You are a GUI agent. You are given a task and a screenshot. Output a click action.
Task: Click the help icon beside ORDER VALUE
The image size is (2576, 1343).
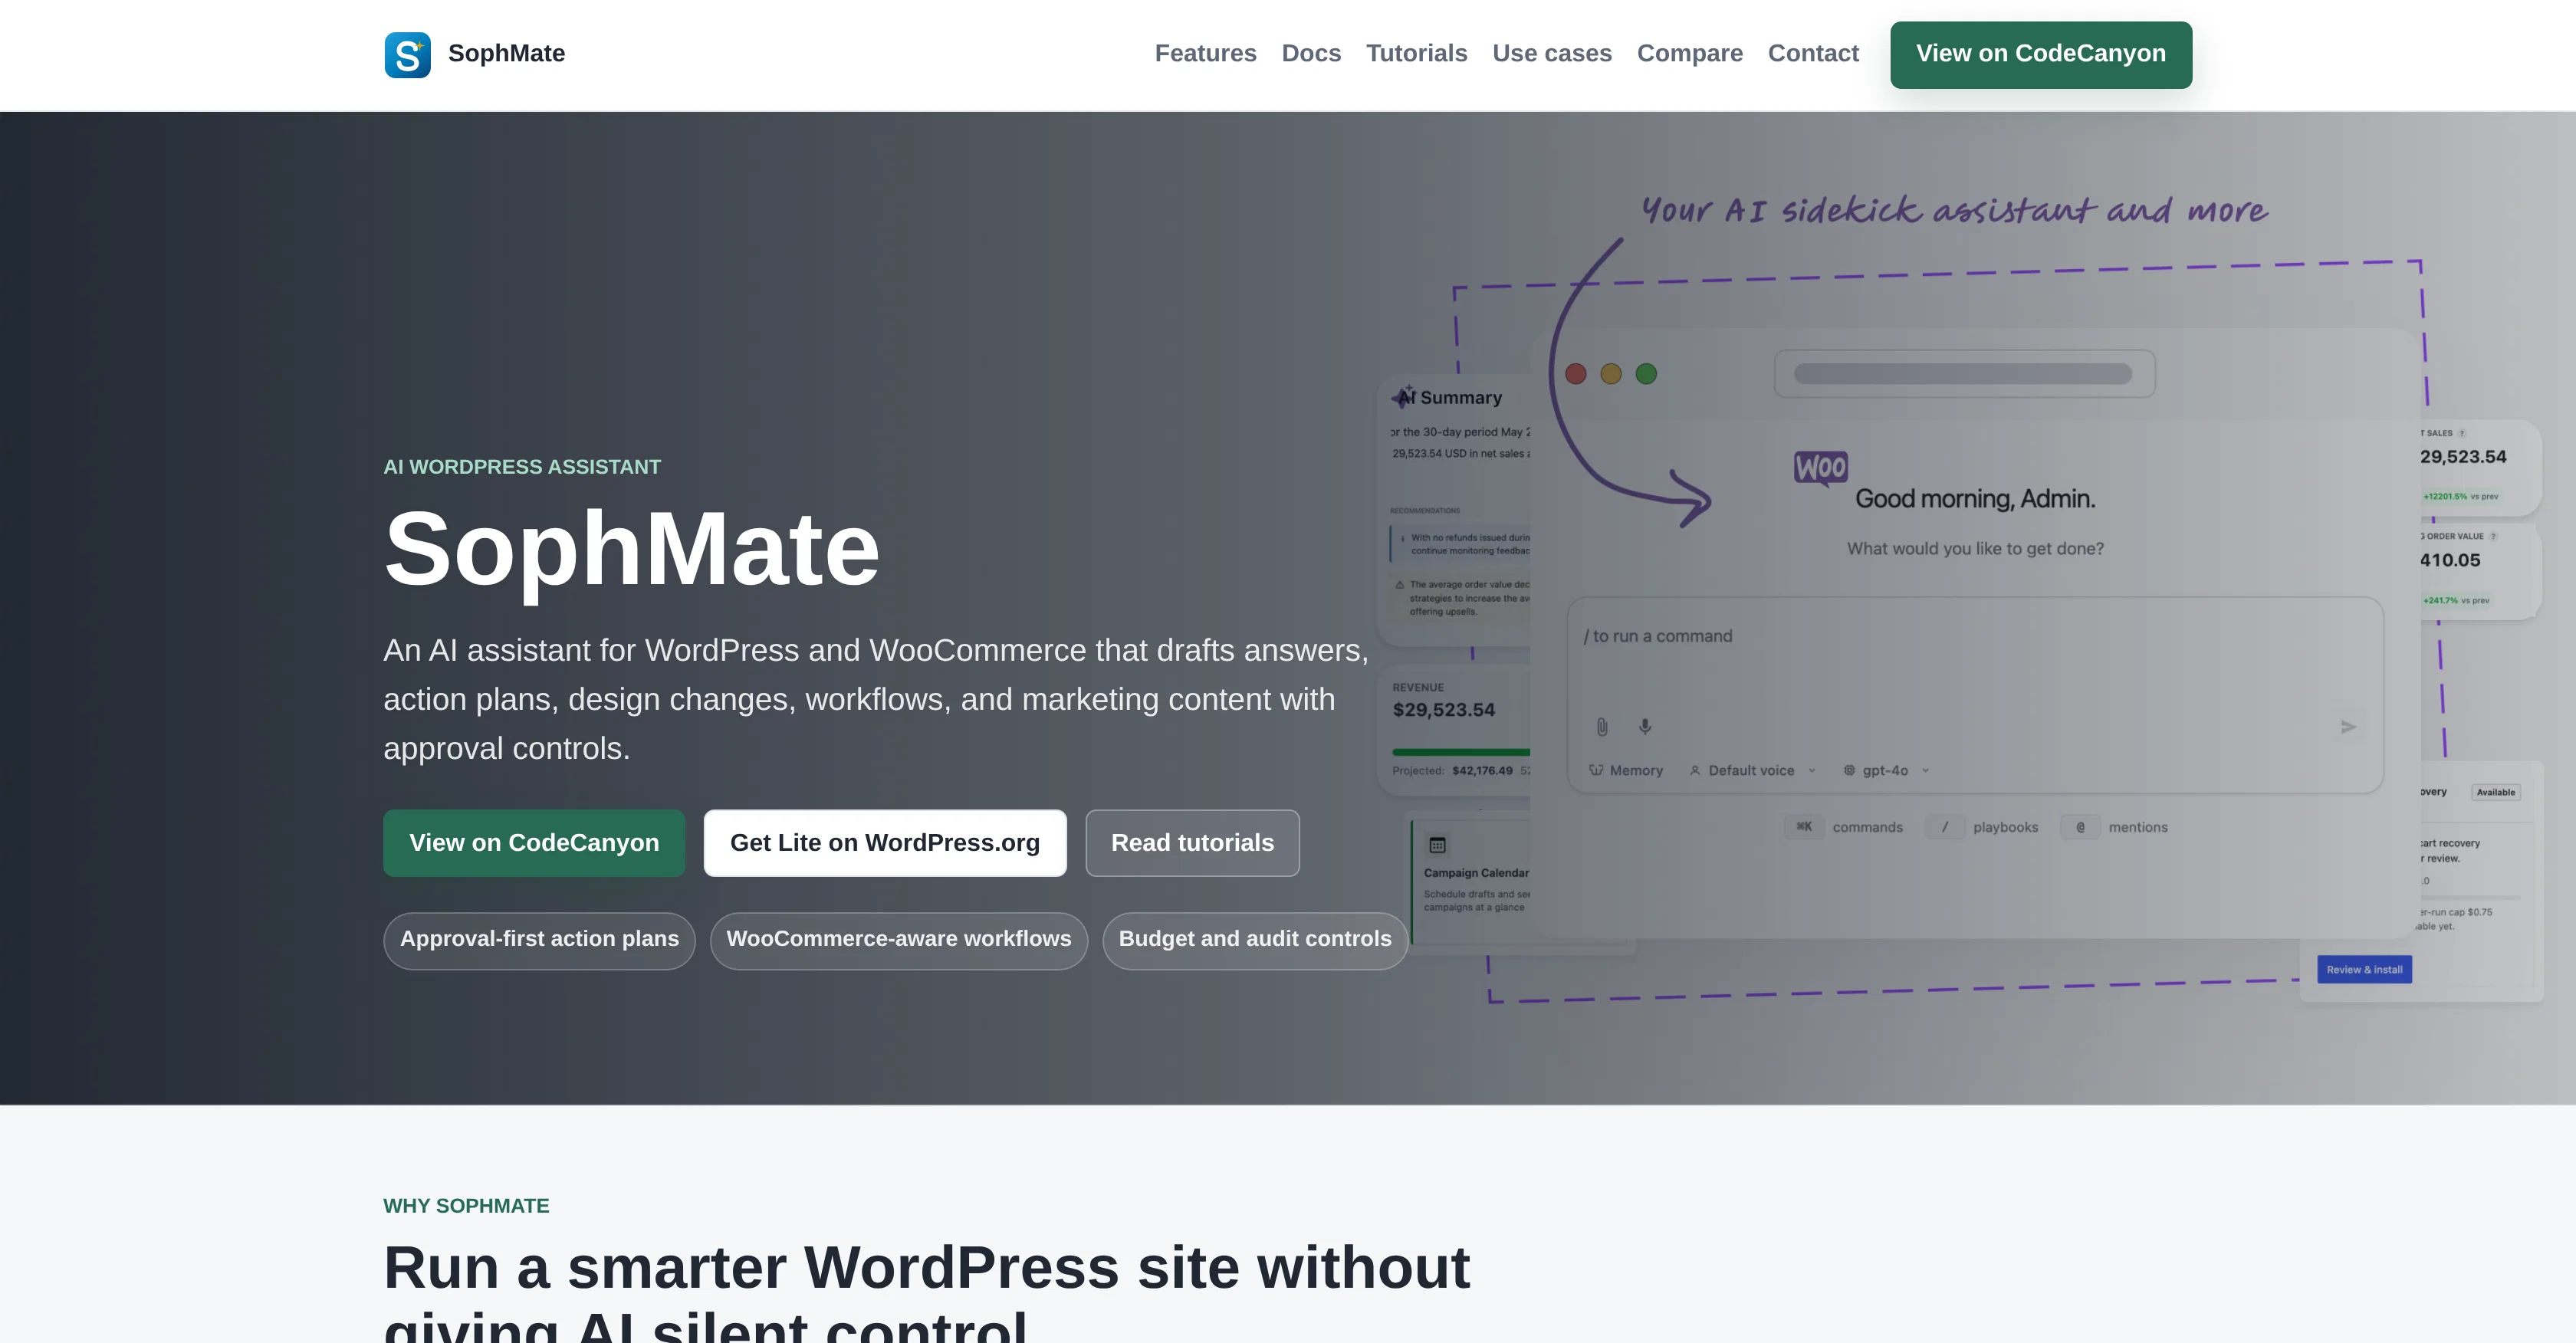pos(2493,536)
